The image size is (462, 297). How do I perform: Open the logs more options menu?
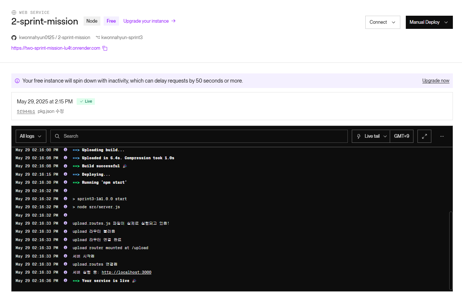click(442, 136)
